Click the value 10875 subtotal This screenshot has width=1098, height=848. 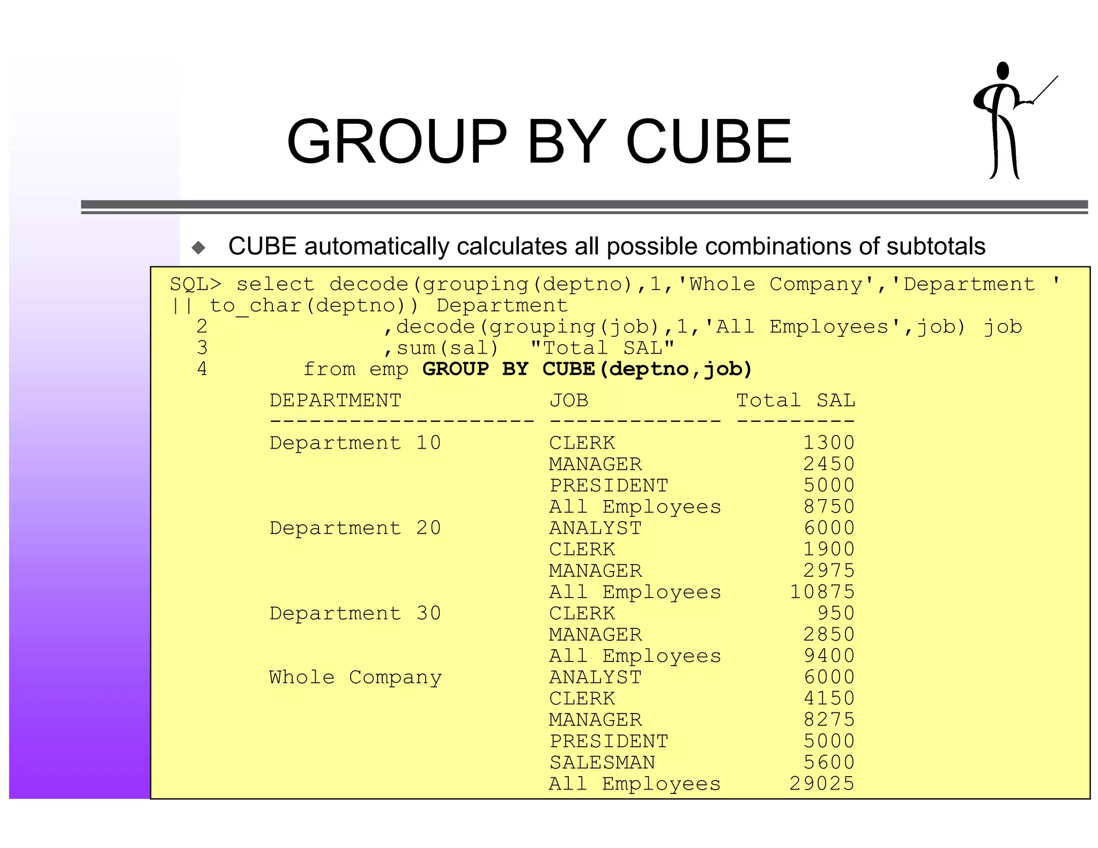pyautogui.click(x=822, y=592)
